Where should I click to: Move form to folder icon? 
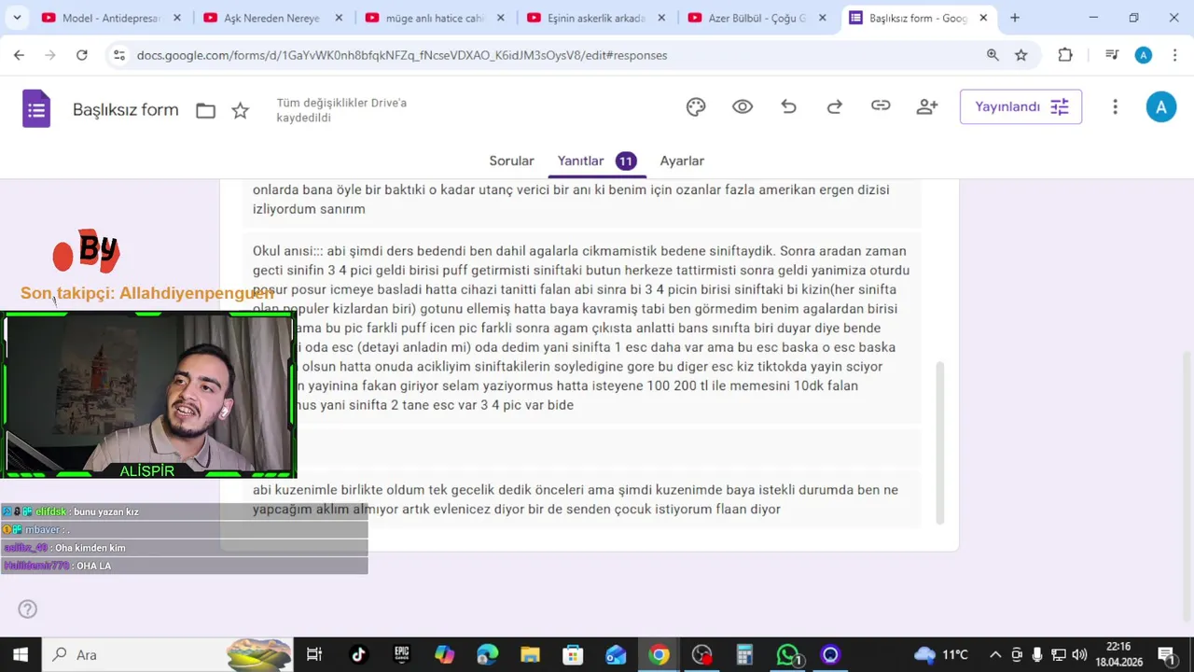[x=205, y=111]
